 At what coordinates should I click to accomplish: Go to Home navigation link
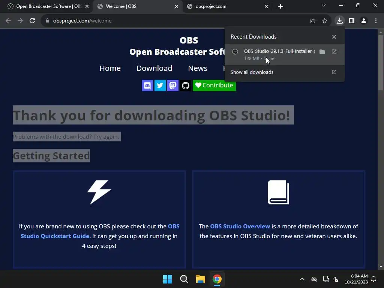(x=110, y=68)
